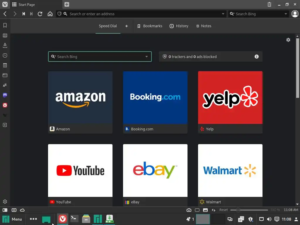Go forward in browsing history

tap(15, 14)
